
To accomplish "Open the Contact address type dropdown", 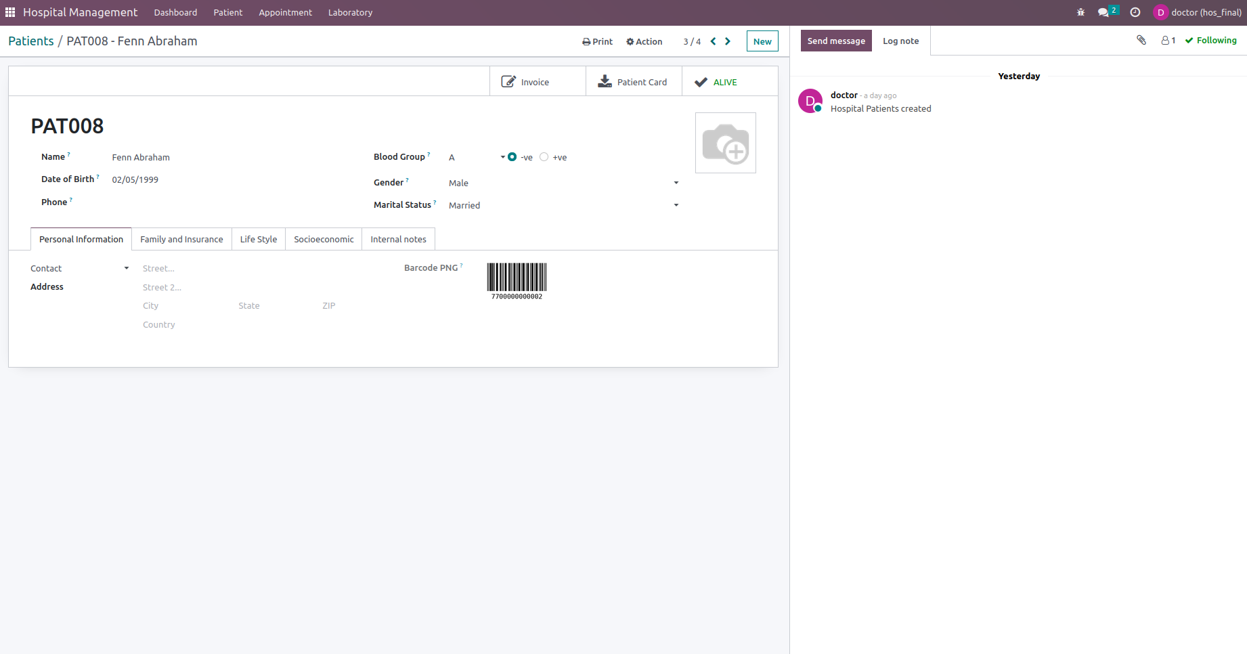I will click(80, 269).
